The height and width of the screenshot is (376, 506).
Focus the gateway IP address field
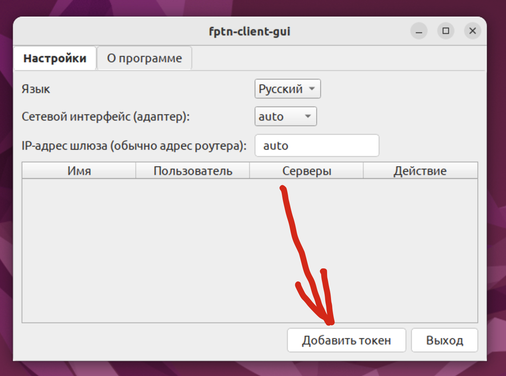pyautogui.click(x=317, y=145)
